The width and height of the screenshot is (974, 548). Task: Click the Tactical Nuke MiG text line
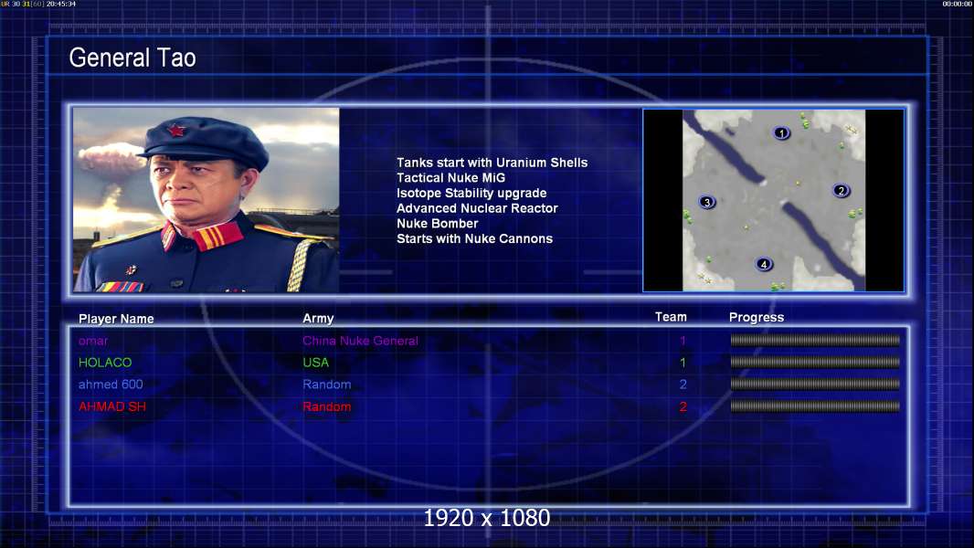tap(451, 177)
